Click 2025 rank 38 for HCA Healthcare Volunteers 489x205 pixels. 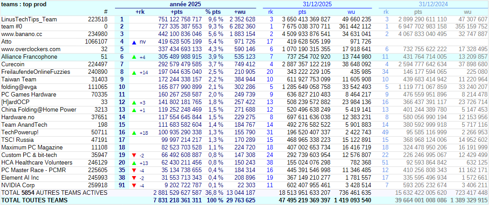[x=271, y=163]
